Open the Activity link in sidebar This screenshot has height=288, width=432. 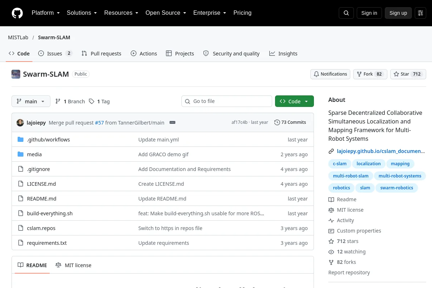point(341,220)
